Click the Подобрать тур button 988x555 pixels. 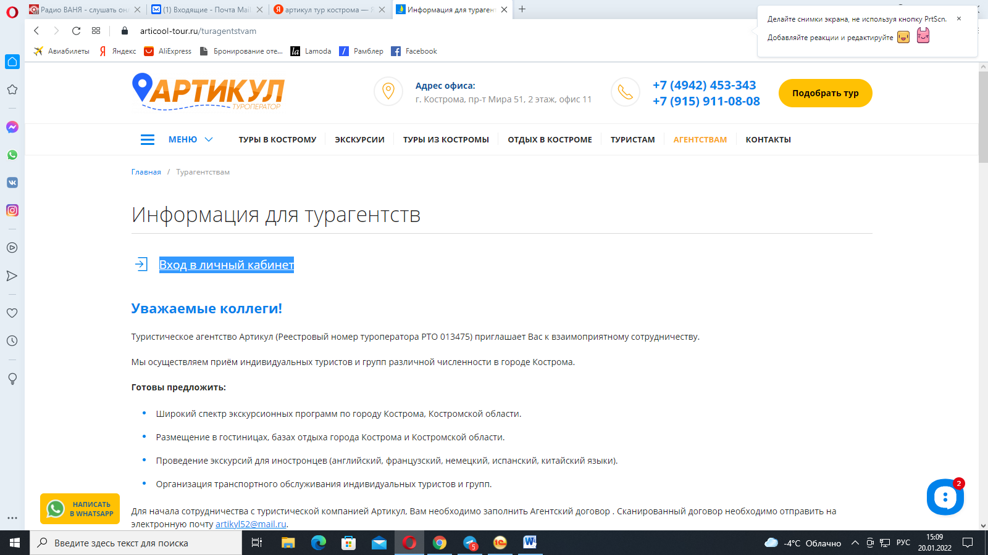coord(825,93)
